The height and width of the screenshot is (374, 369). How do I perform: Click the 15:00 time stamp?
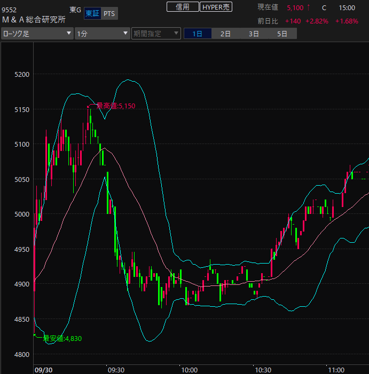tap(347, 8)
